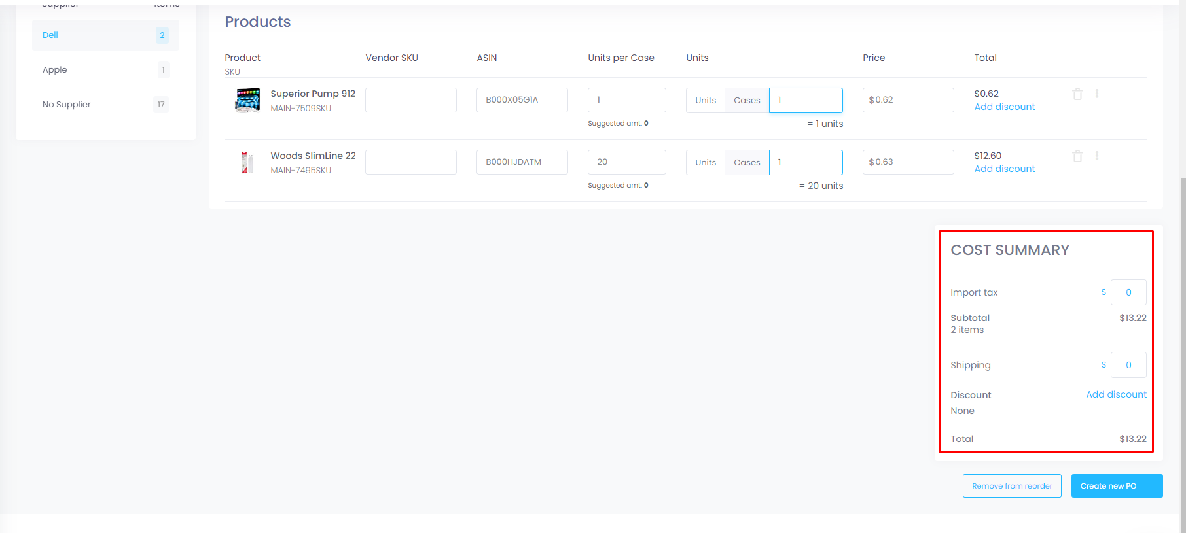Click the COST SUMMARY heading
Screen dimensions: 1186x533
(x=1010, y=250)
